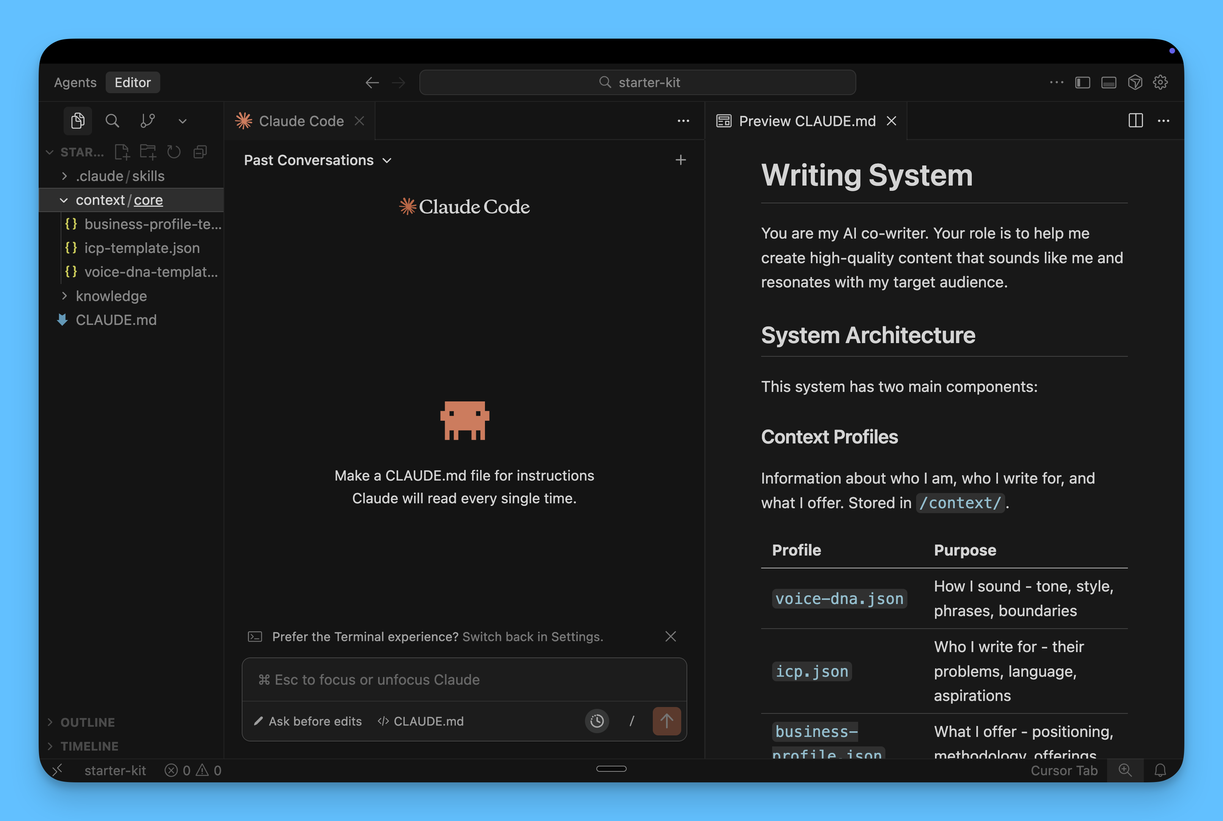This screenshot has height=821, width=1223.
Task: Click icp.json in the profile table
Action: tap(812, 671)
